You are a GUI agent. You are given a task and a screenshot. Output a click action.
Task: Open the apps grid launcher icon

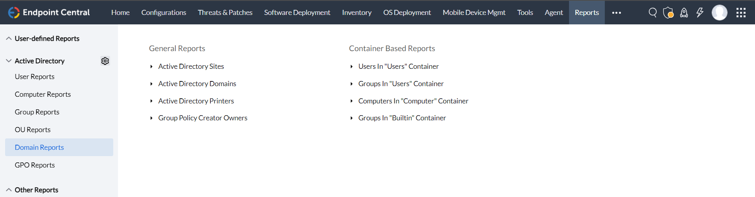click(741, 13)
